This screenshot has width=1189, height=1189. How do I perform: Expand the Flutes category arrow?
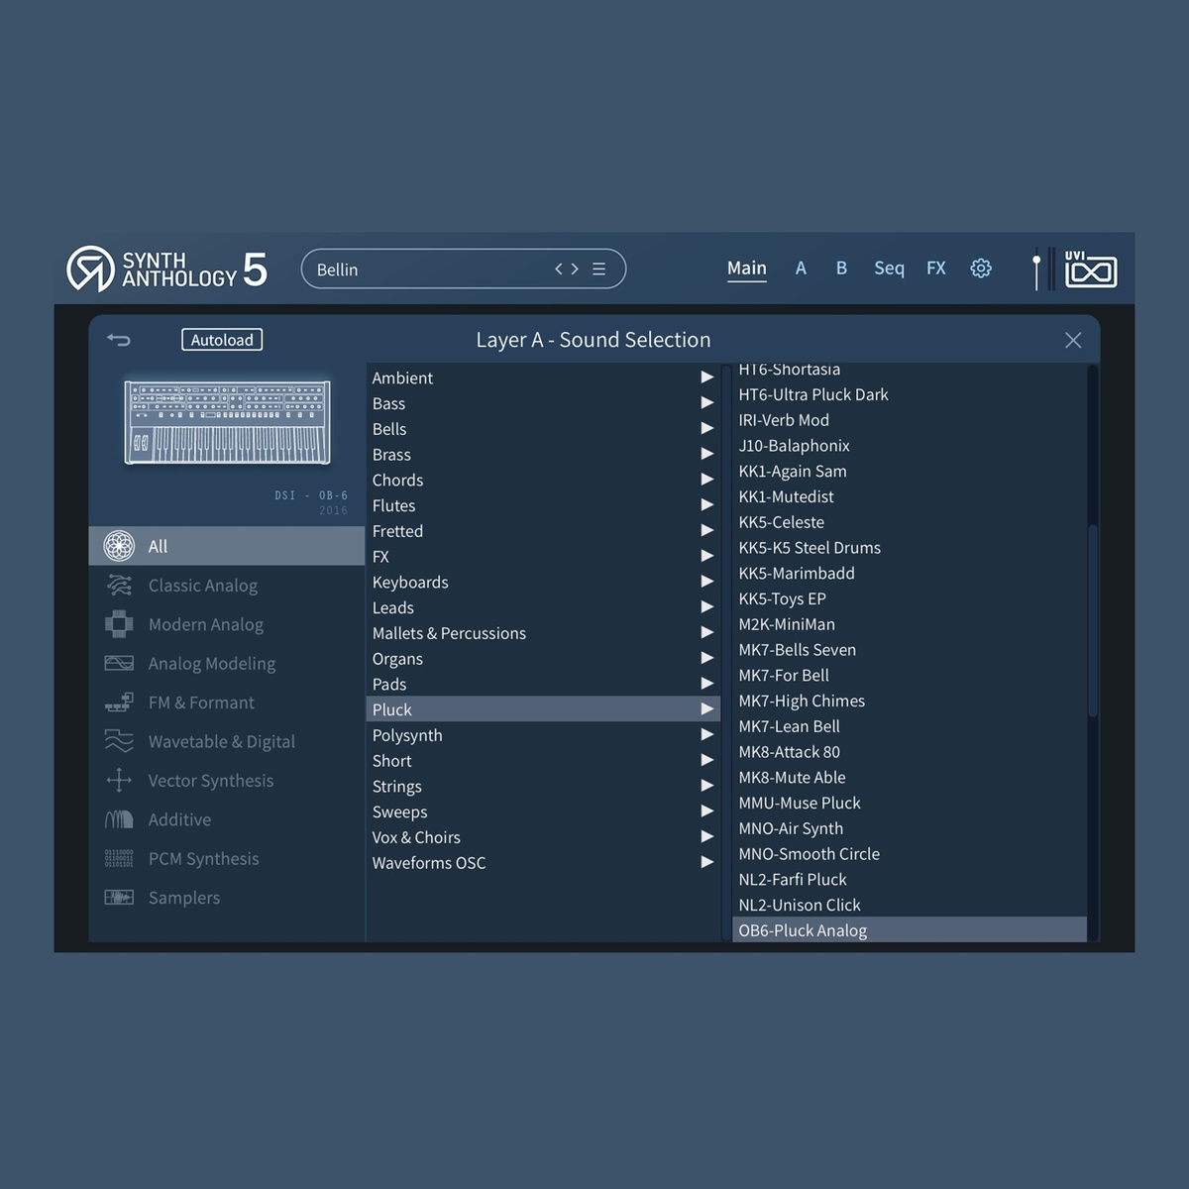[707, 505]
